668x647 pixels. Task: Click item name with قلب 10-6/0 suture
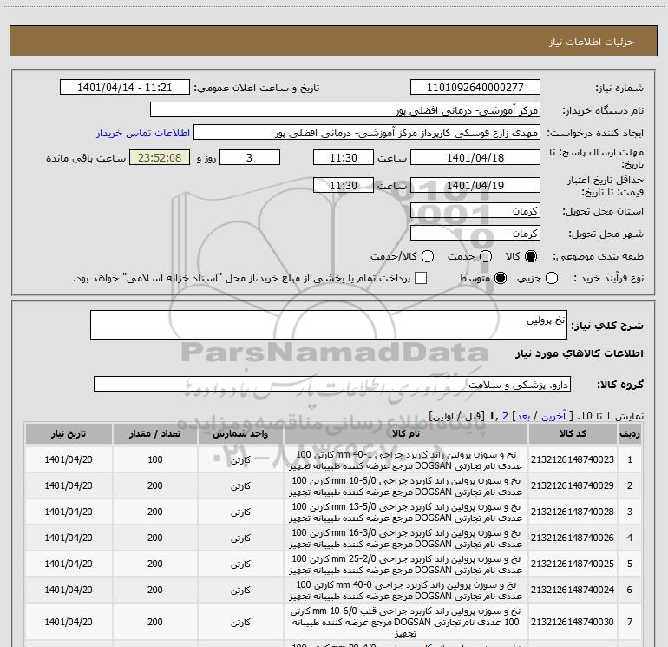point(406,623)
